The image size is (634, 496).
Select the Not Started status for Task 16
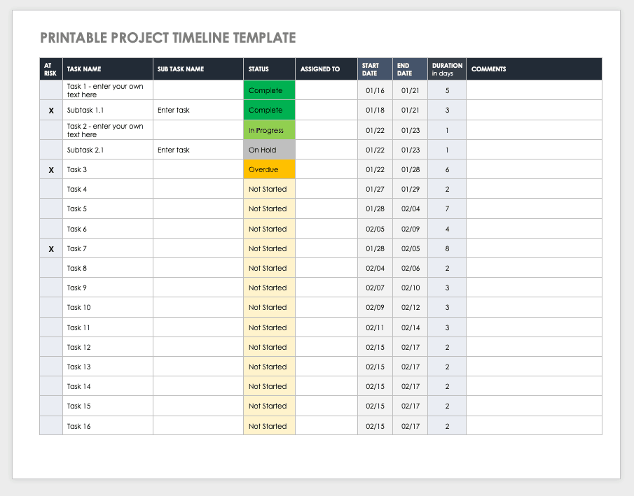pos(269,426)
